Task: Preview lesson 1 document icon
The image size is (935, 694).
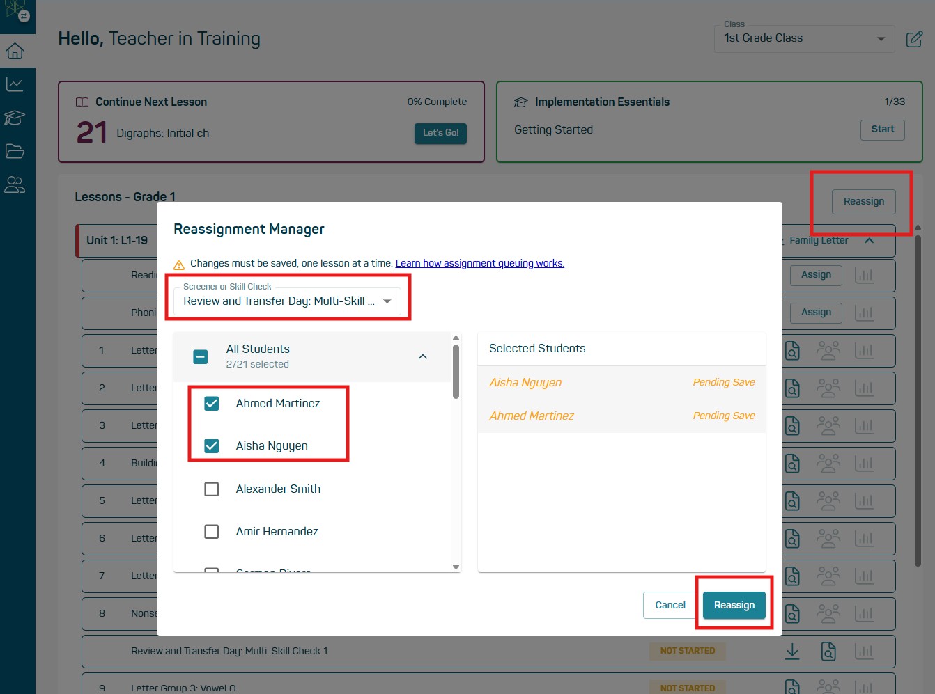Action: 792,350
